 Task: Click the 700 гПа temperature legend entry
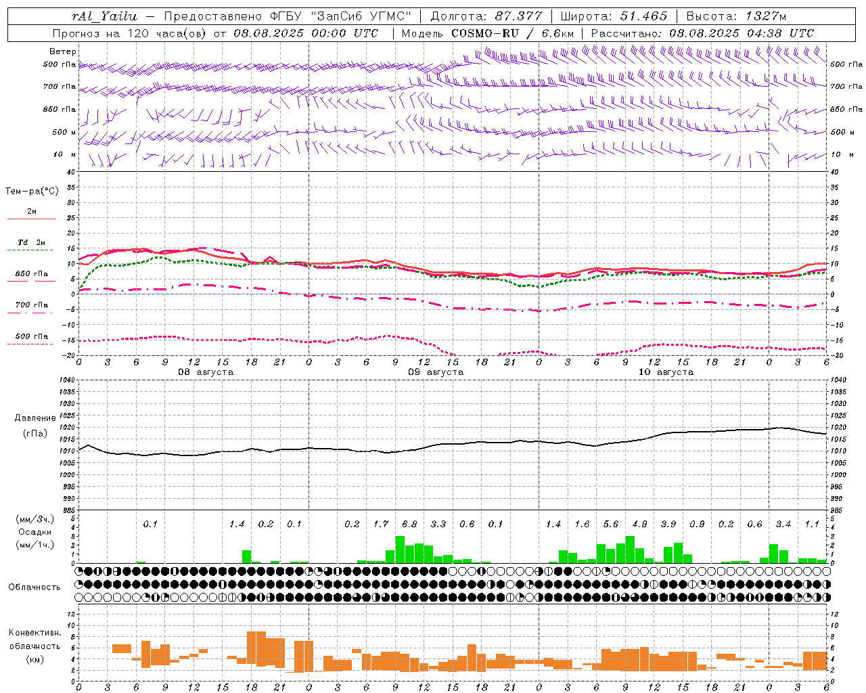coord(32,305)
